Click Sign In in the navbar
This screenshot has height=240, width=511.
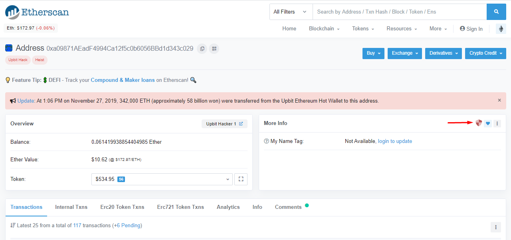[471, 29]
